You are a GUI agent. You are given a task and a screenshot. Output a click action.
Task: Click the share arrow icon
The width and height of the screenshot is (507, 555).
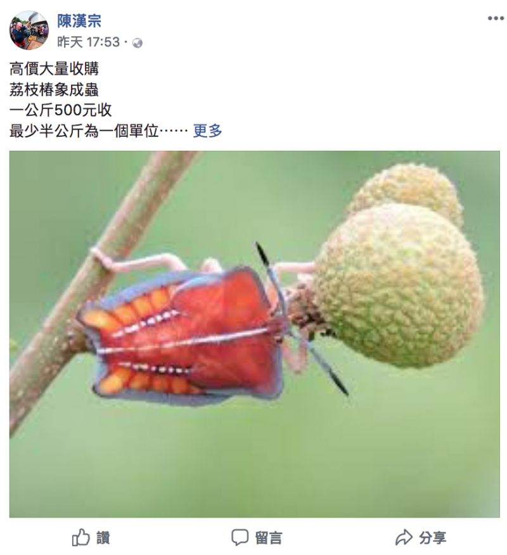tap(404, 538)
